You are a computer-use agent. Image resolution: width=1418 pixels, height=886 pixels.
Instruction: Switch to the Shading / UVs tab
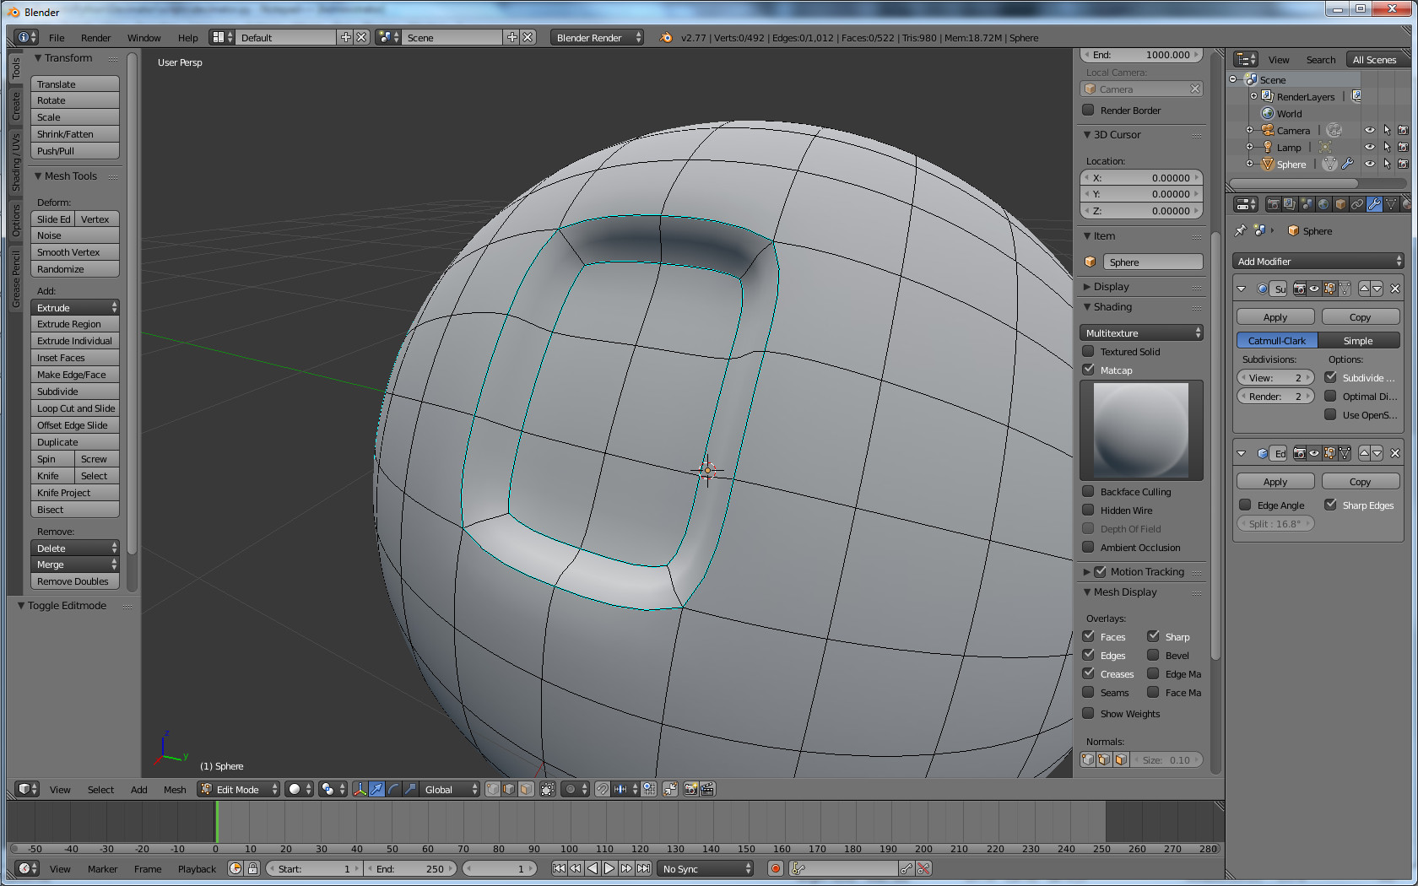click(x=16, y=162)
